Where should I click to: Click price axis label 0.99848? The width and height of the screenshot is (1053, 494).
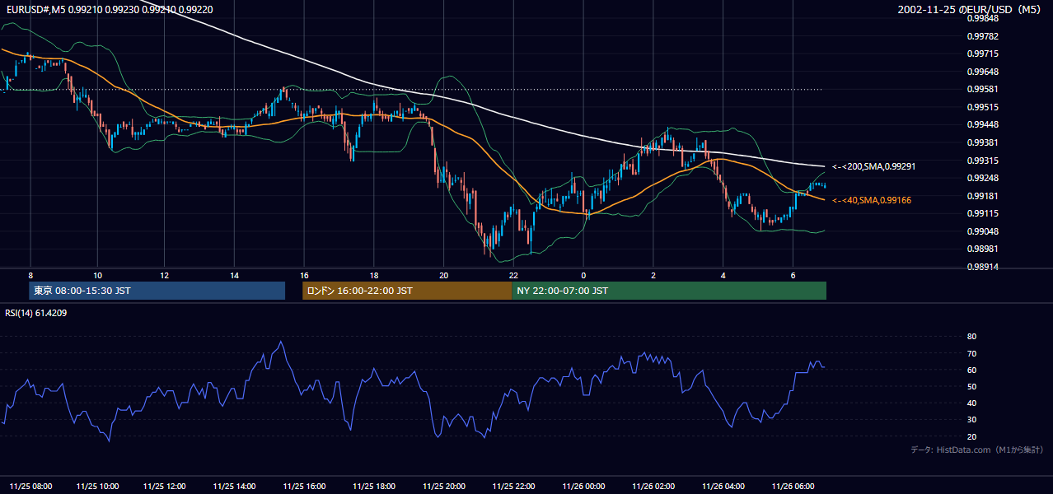(983, 18)
